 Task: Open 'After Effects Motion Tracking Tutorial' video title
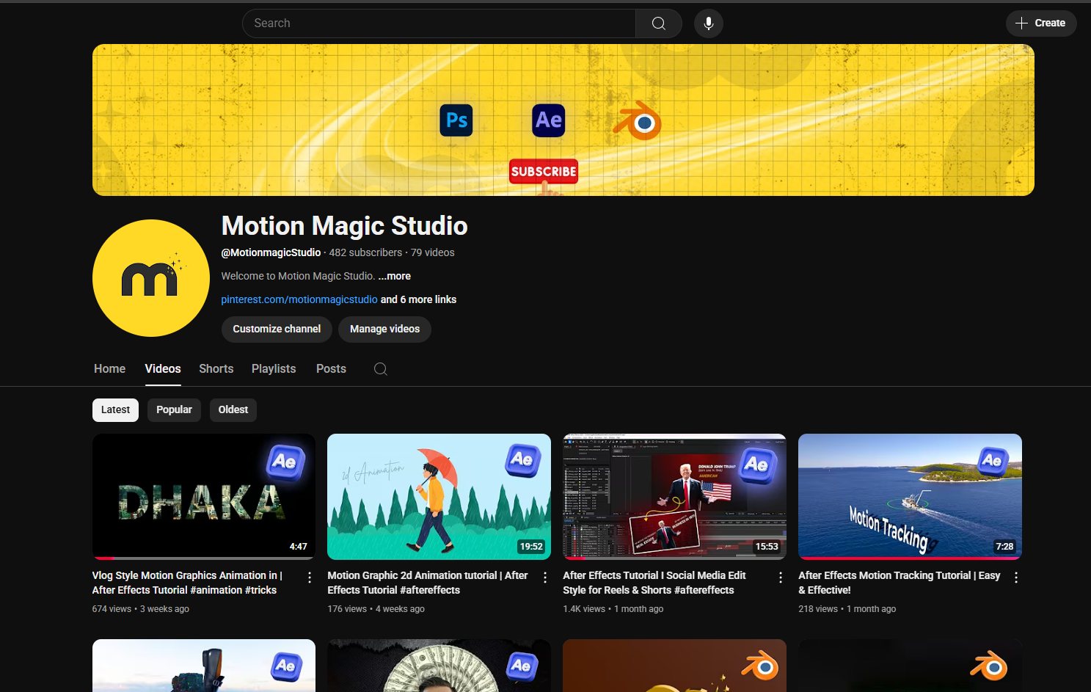click(x=900, y=583)
